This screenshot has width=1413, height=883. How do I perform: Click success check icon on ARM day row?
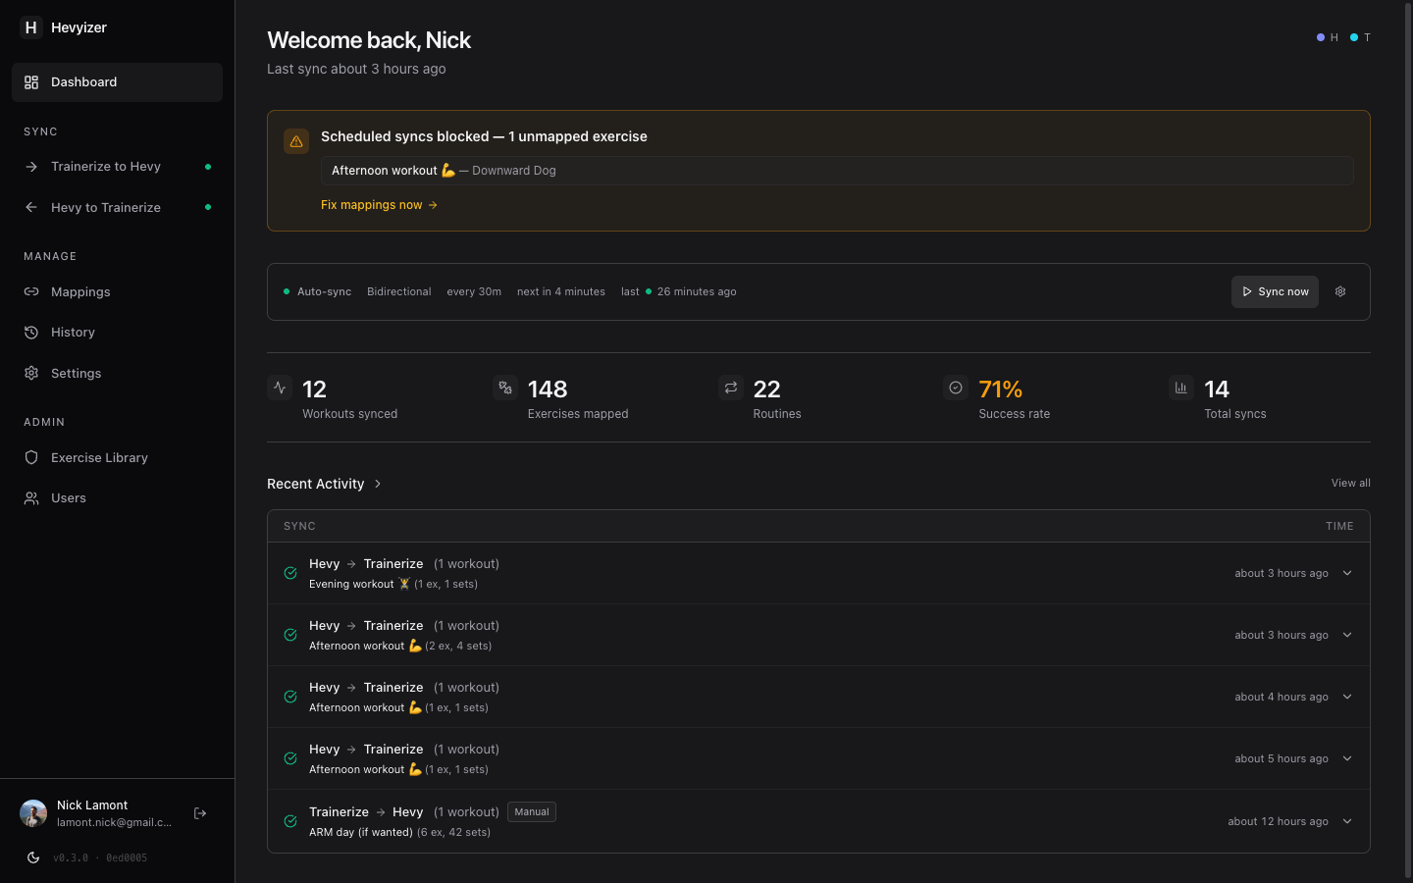[290, 821]
